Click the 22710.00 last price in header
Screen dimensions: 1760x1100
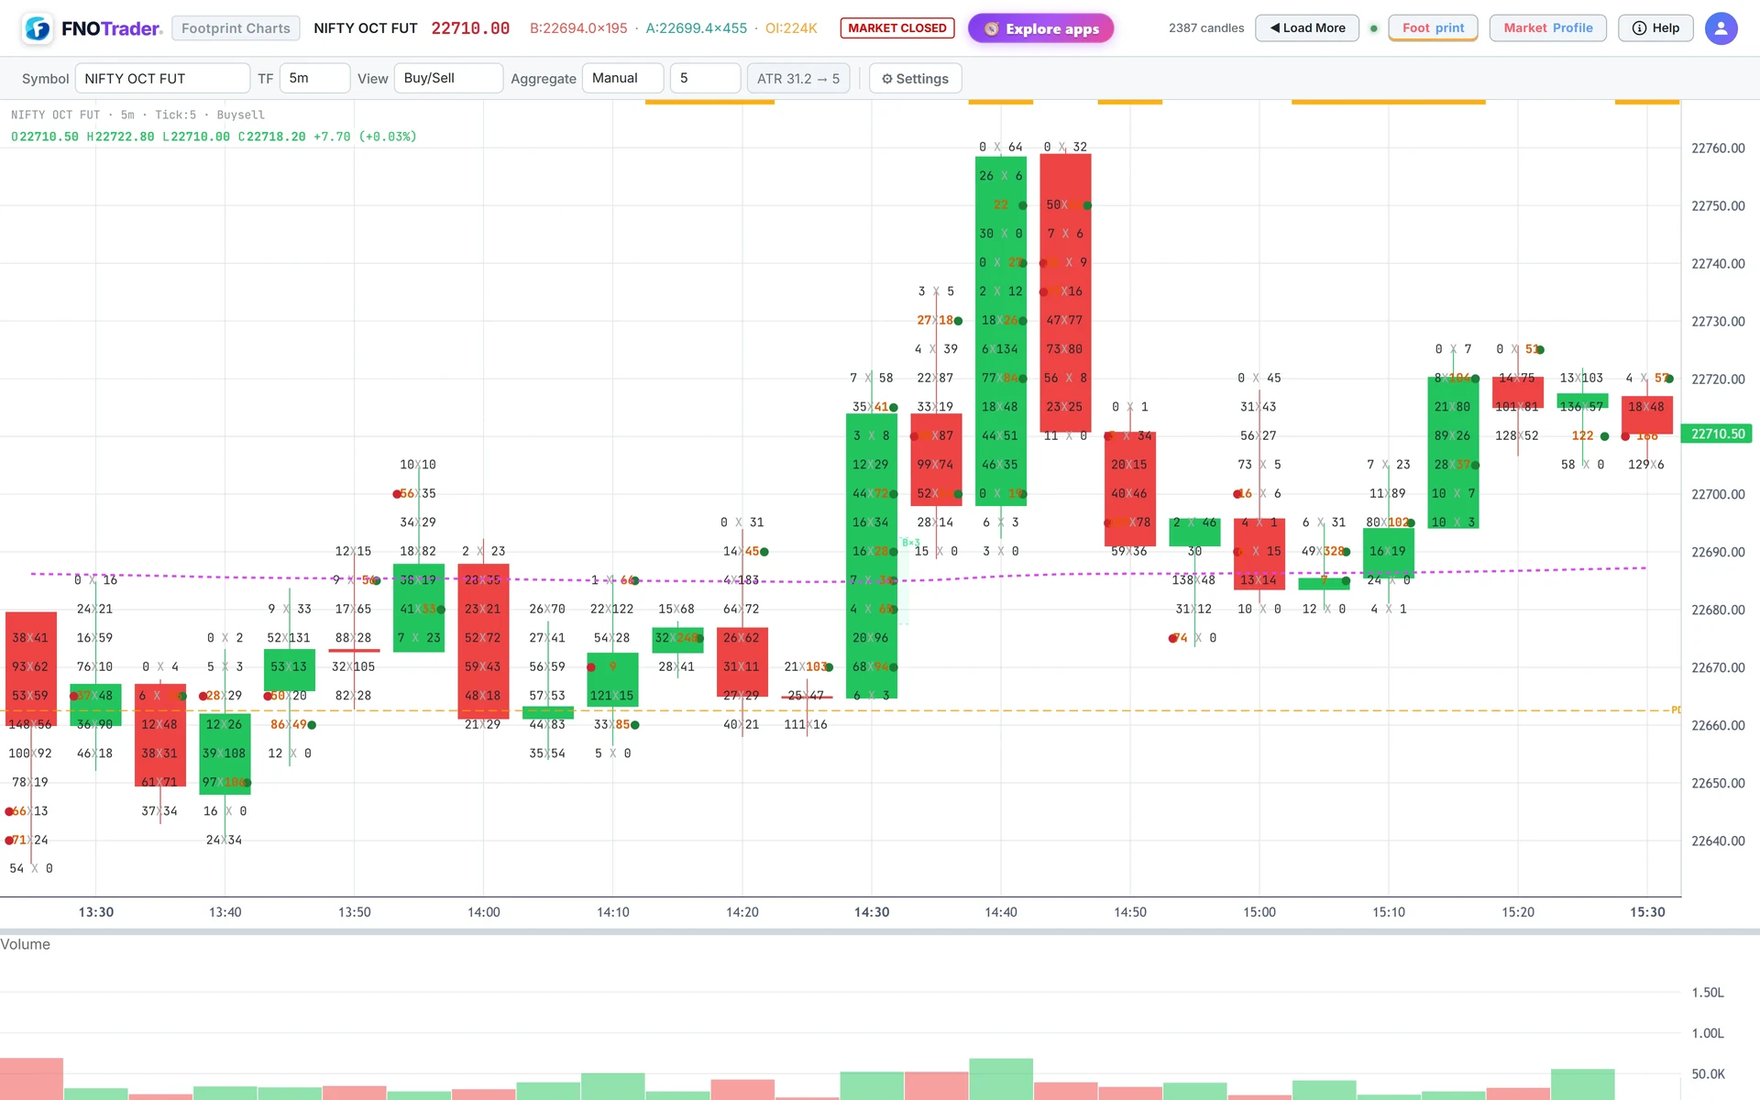tap(470, 28)
